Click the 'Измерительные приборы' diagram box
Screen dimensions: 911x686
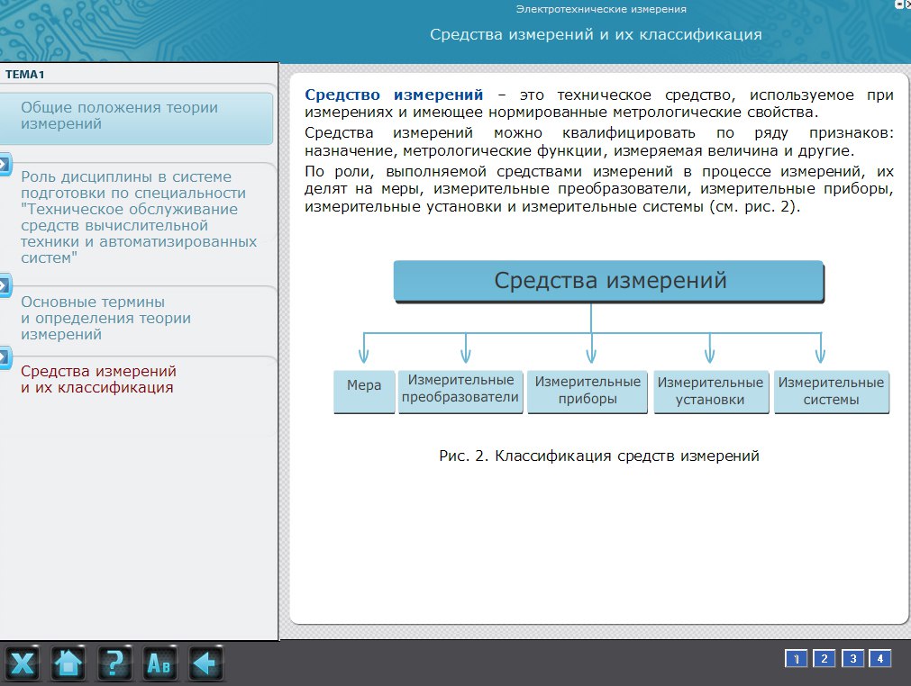tap(588, 392)
